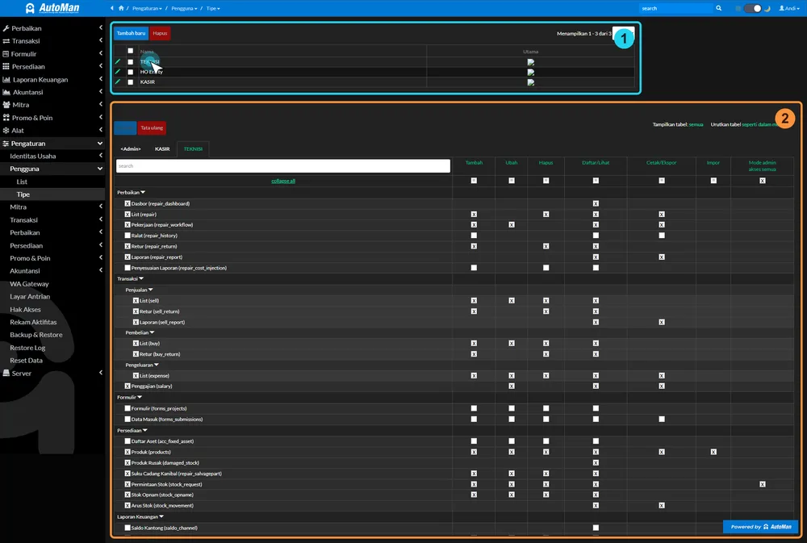The image size is (807, 543).
Task: Open the Andi user account menu
Action: pos(789,8)
